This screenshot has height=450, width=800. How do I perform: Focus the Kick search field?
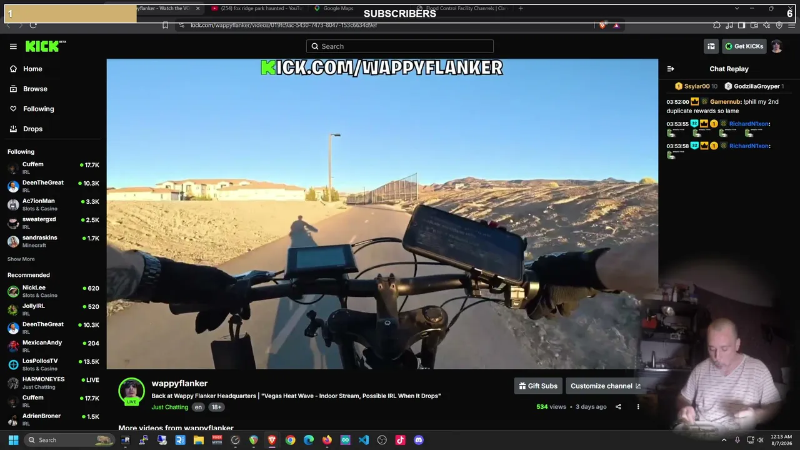[x=400, y=46]
